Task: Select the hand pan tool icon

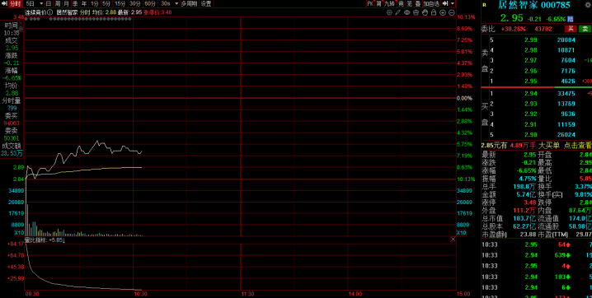Action: click(425, 12)
